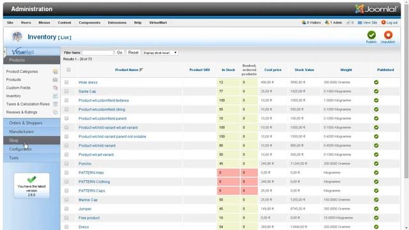Viewport: 409px width, 230px height.
Task: Toggle published icon for Marine Cap
Action: [x=376, y=200]
